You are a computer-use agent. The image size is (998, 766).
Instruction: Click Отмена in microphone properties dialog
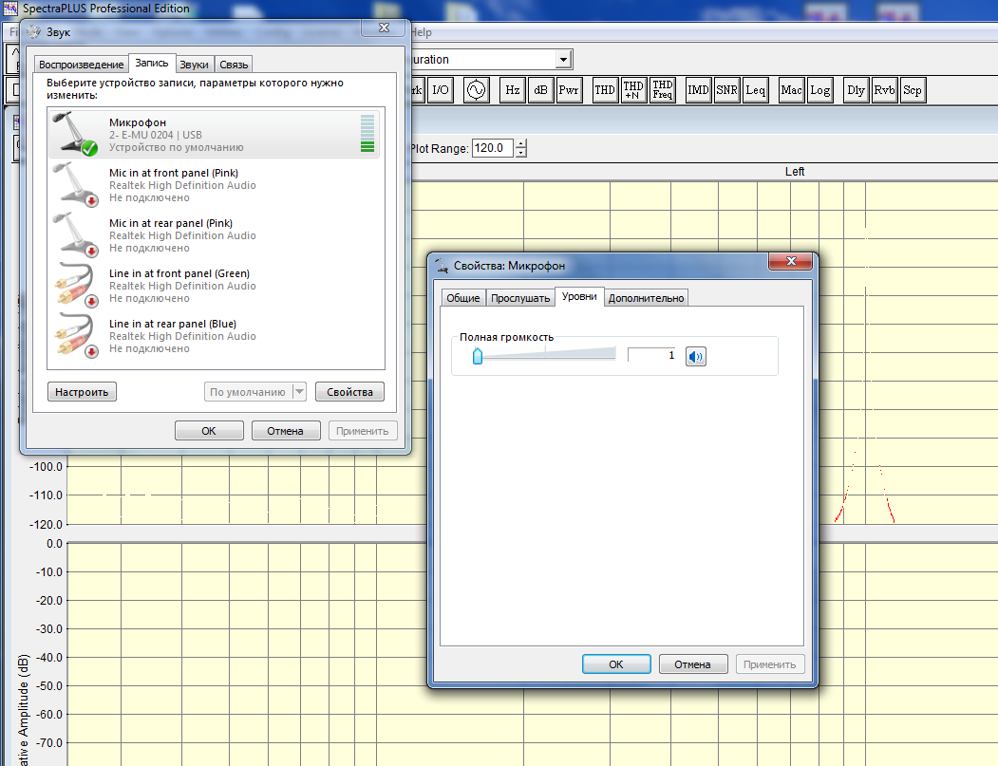[692, 664]
